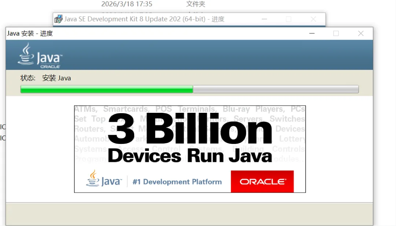Click the green installation progress bar
396x226 pixels.
pos(190,89)
